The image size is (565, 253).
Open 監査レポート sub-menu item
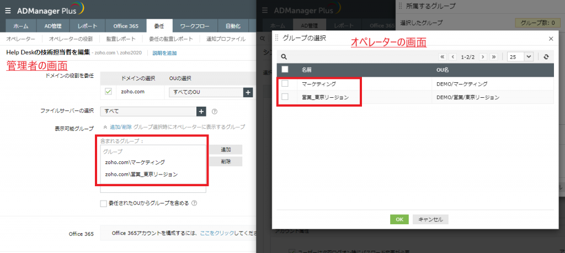tap(121, 39)
